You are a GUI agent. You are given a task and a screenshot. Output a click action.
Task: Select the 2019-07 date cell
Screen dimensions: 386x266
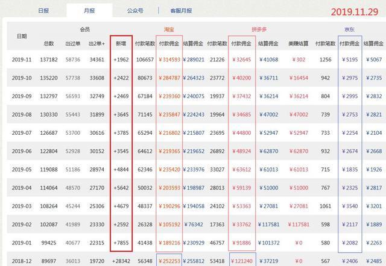[22, 133]
